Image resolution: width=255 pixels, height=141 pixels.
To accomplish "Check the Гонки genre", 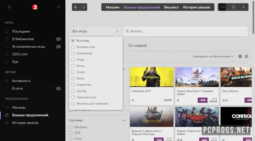I will click(73, 66).
